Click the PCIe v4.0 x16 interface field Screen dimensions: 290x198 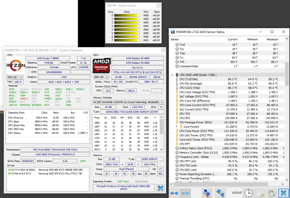tap(138, 72)
